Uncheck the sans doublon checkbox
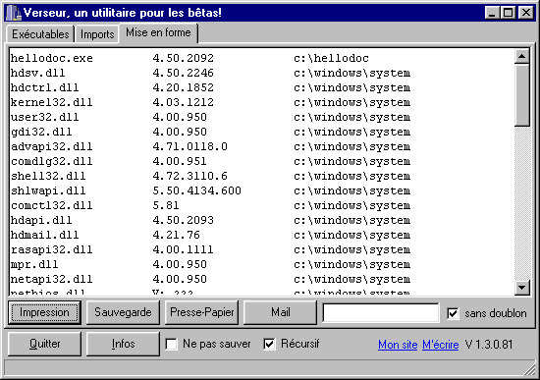 tap(453, 313)
